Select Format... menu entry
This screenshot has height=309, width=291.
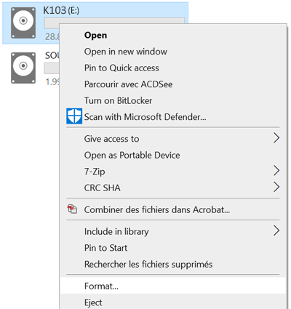coord(173,286)
